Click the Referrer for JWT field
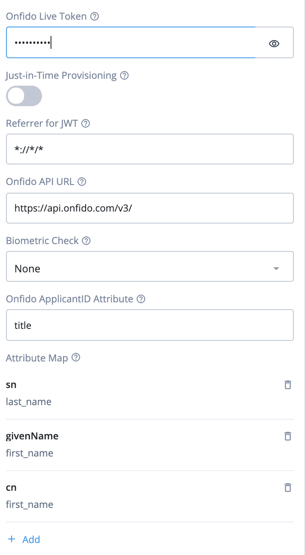Image resolution: width=305 pixels, height=555 pixels. point(150,149)
